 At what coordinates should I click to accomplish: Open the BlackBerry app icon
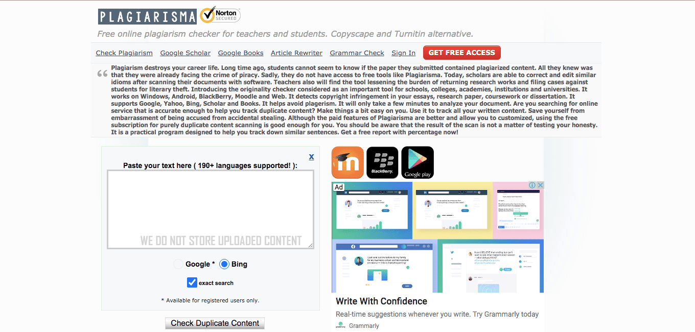382,162
